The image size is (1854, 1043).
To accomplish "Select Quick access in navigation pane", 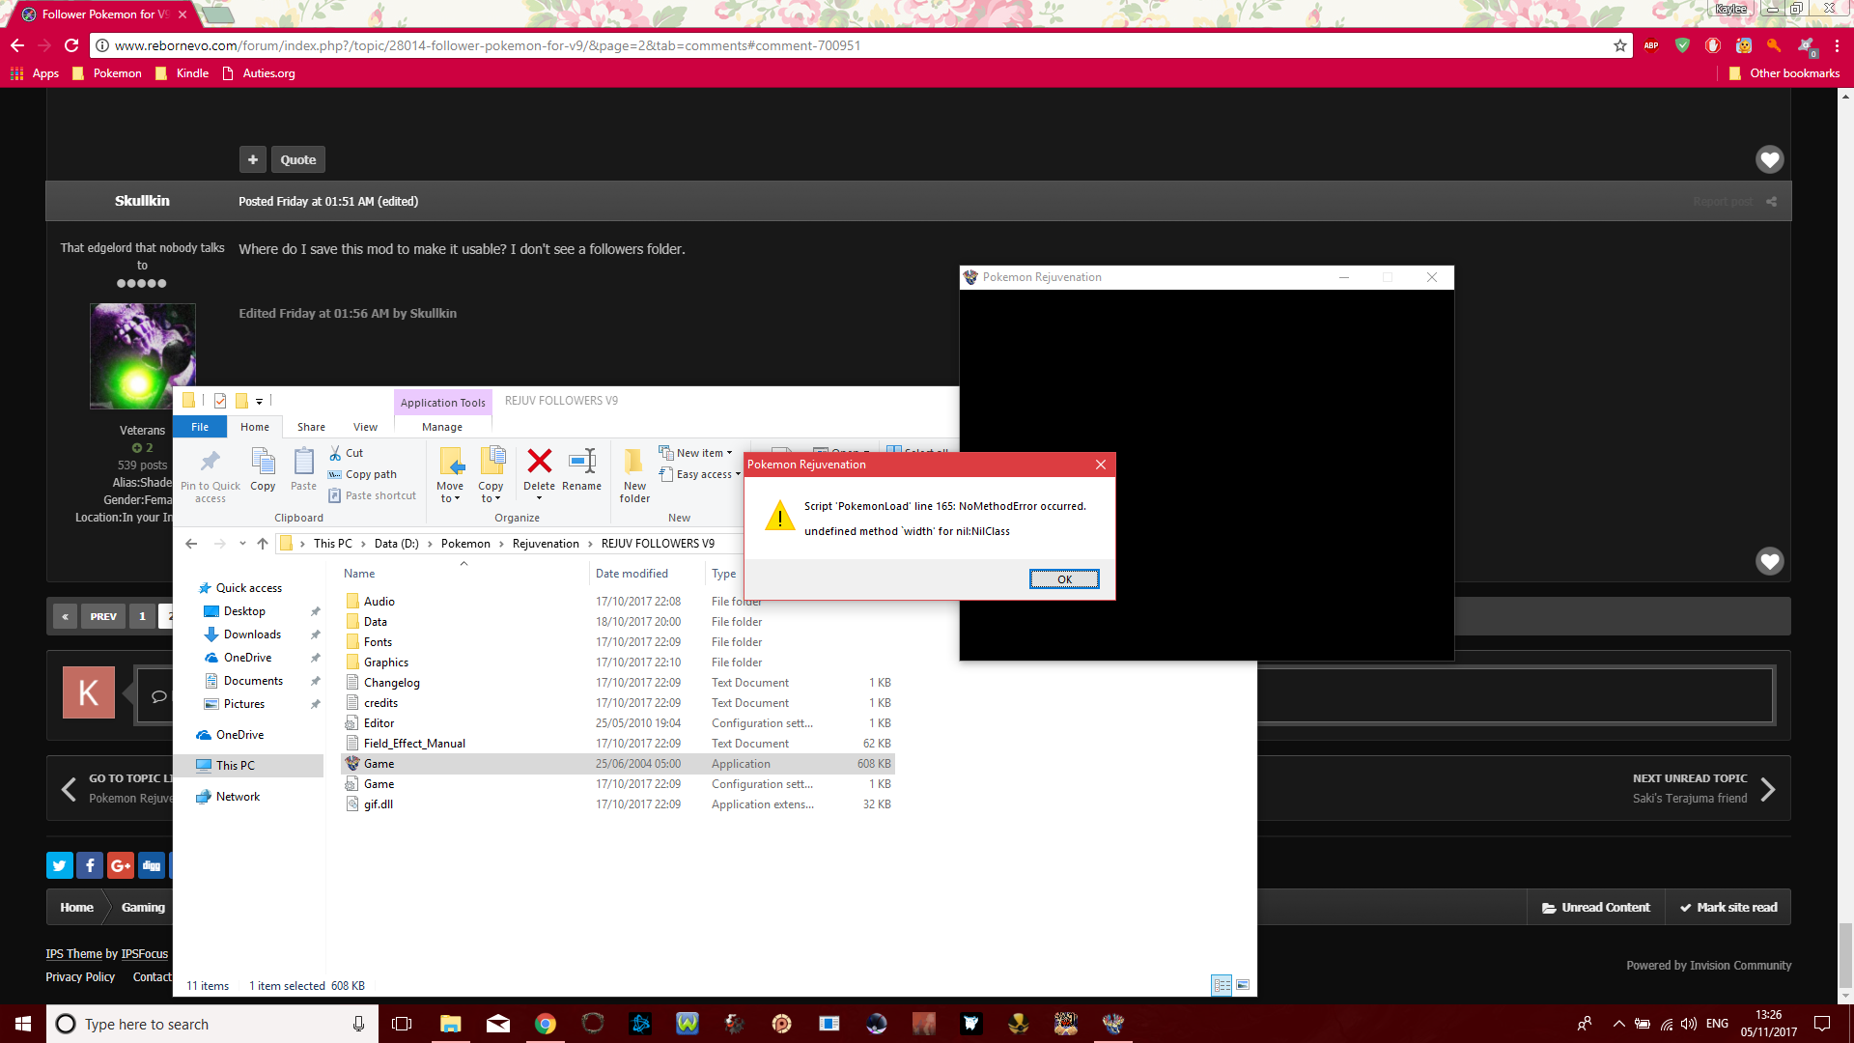I will pos(249,588).
